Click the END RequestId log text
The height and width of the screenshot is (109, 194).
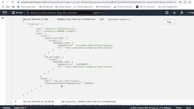[x=89, y=102]
